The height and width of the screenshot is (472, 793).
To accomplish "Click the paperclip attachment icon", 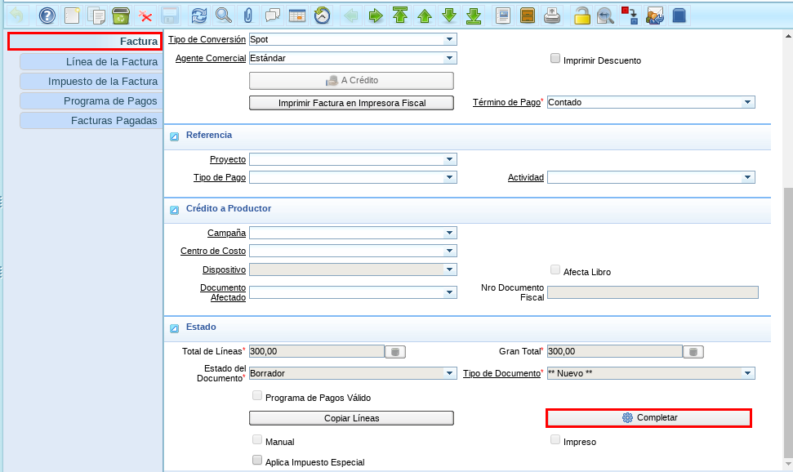I will coord(247,16).
